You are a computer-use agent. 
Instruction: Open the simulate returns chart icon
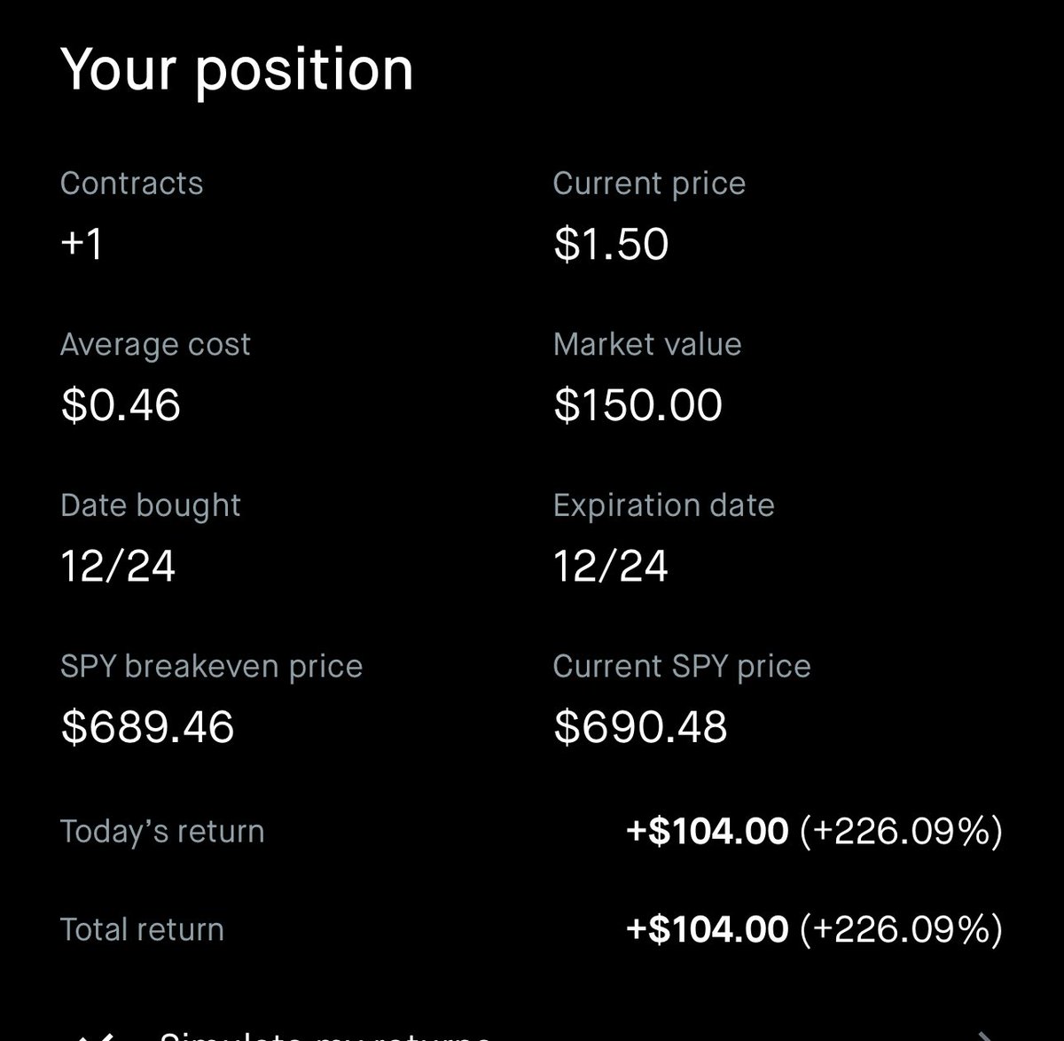click(94, 1036)
